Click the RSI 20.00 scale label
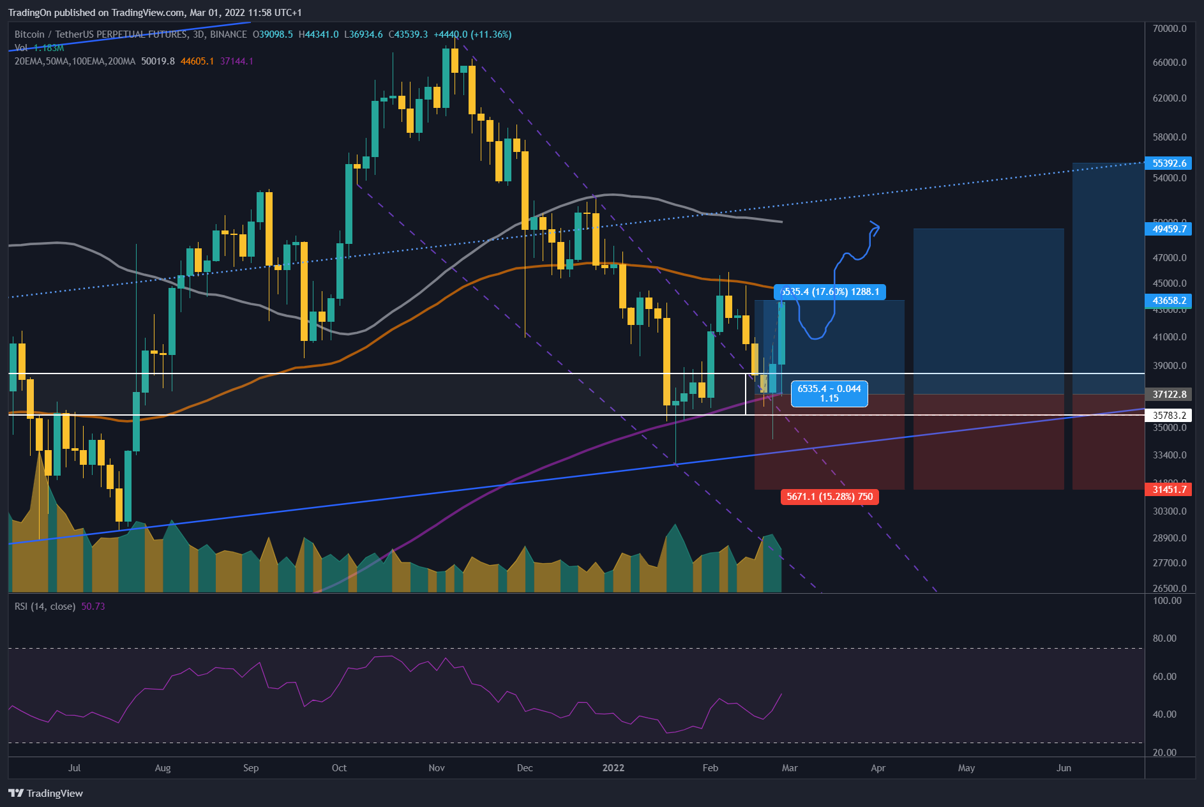1204x807 pixels. point(1164,753)
